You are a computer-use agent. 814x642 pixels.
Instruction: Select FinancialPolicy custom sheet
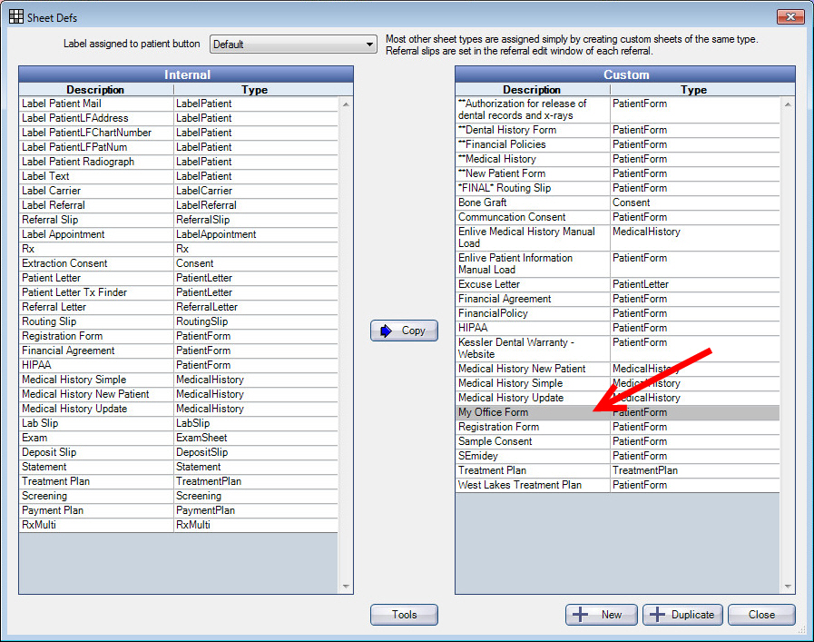pos(617,313)
